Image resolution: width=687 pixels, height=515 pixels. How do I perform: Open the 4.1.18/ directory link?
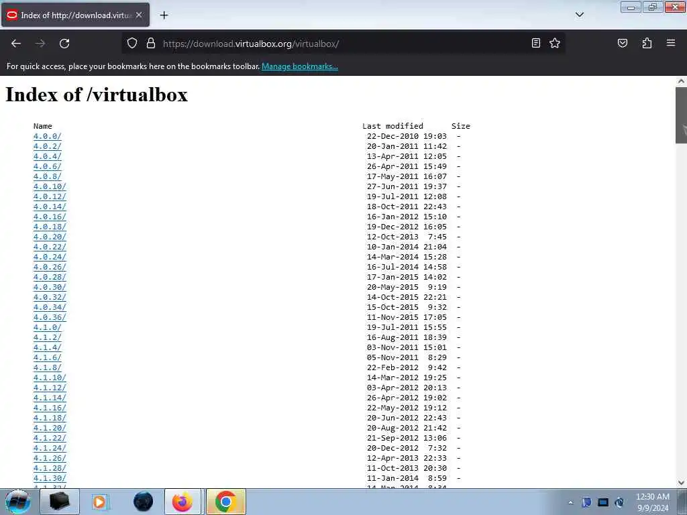coord(50,418)
